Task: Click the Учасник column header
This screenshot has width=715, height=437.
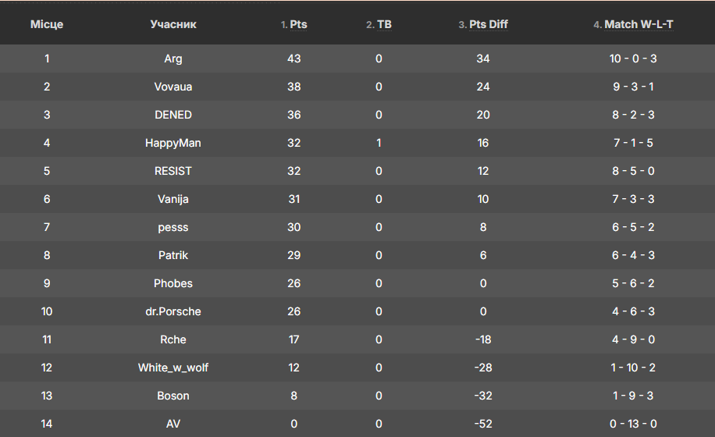Action: (173, 24)
